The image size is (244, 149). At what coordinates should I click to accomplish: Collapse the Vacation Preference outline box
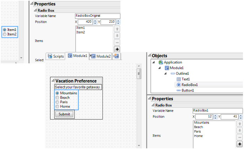point(53,81)
